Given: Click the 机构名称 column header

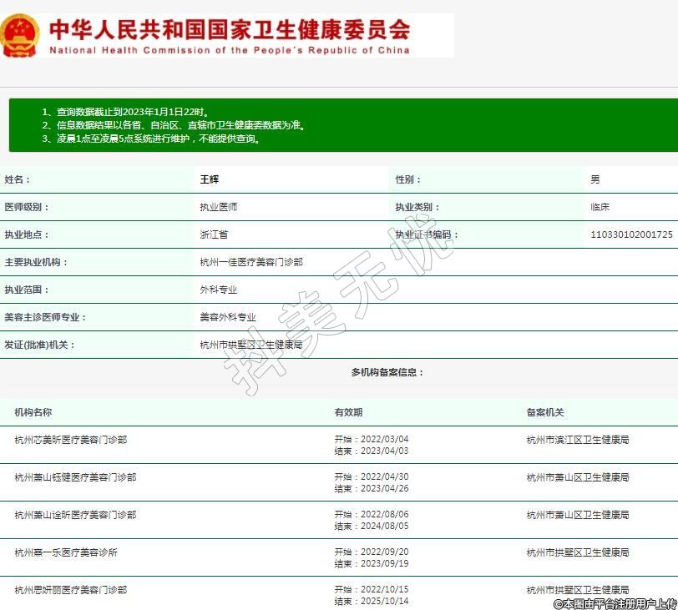Looking at the screenshot, I should coord(33,412).
